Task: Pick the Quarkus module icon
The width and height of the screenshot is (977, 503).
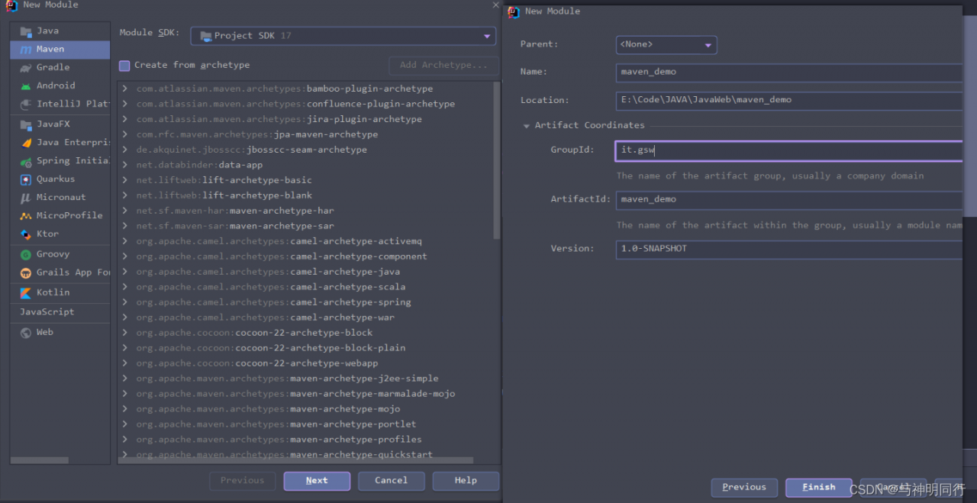Action: [26, 179]
